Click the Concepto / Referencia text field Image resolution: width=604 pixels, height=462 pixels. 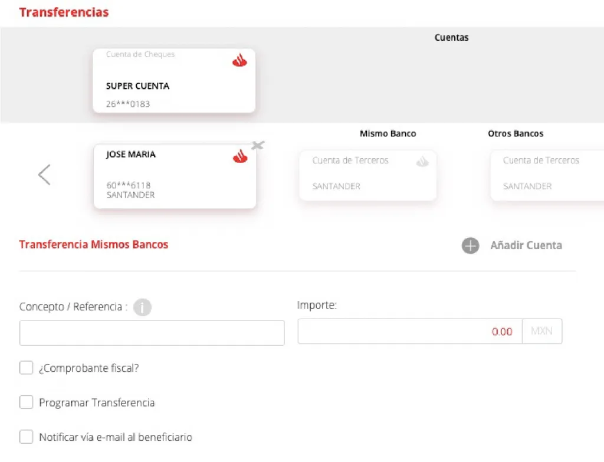pos(152,332)
